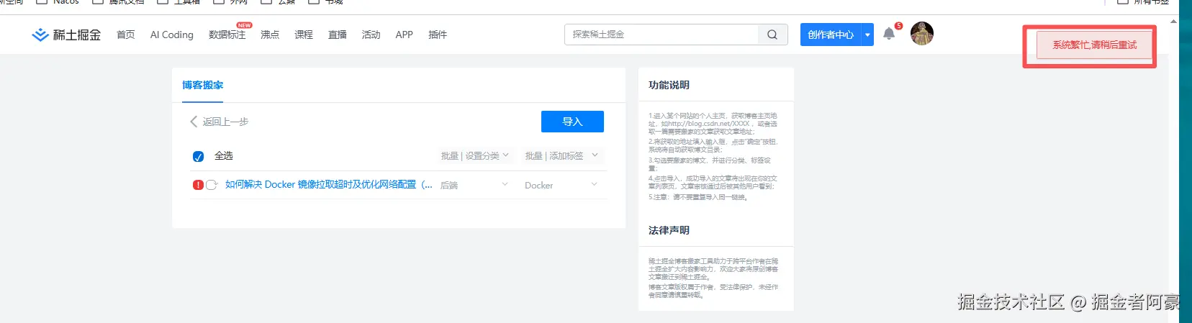
Task: Select the 博客搬家 tab
Action: point(203,85)
